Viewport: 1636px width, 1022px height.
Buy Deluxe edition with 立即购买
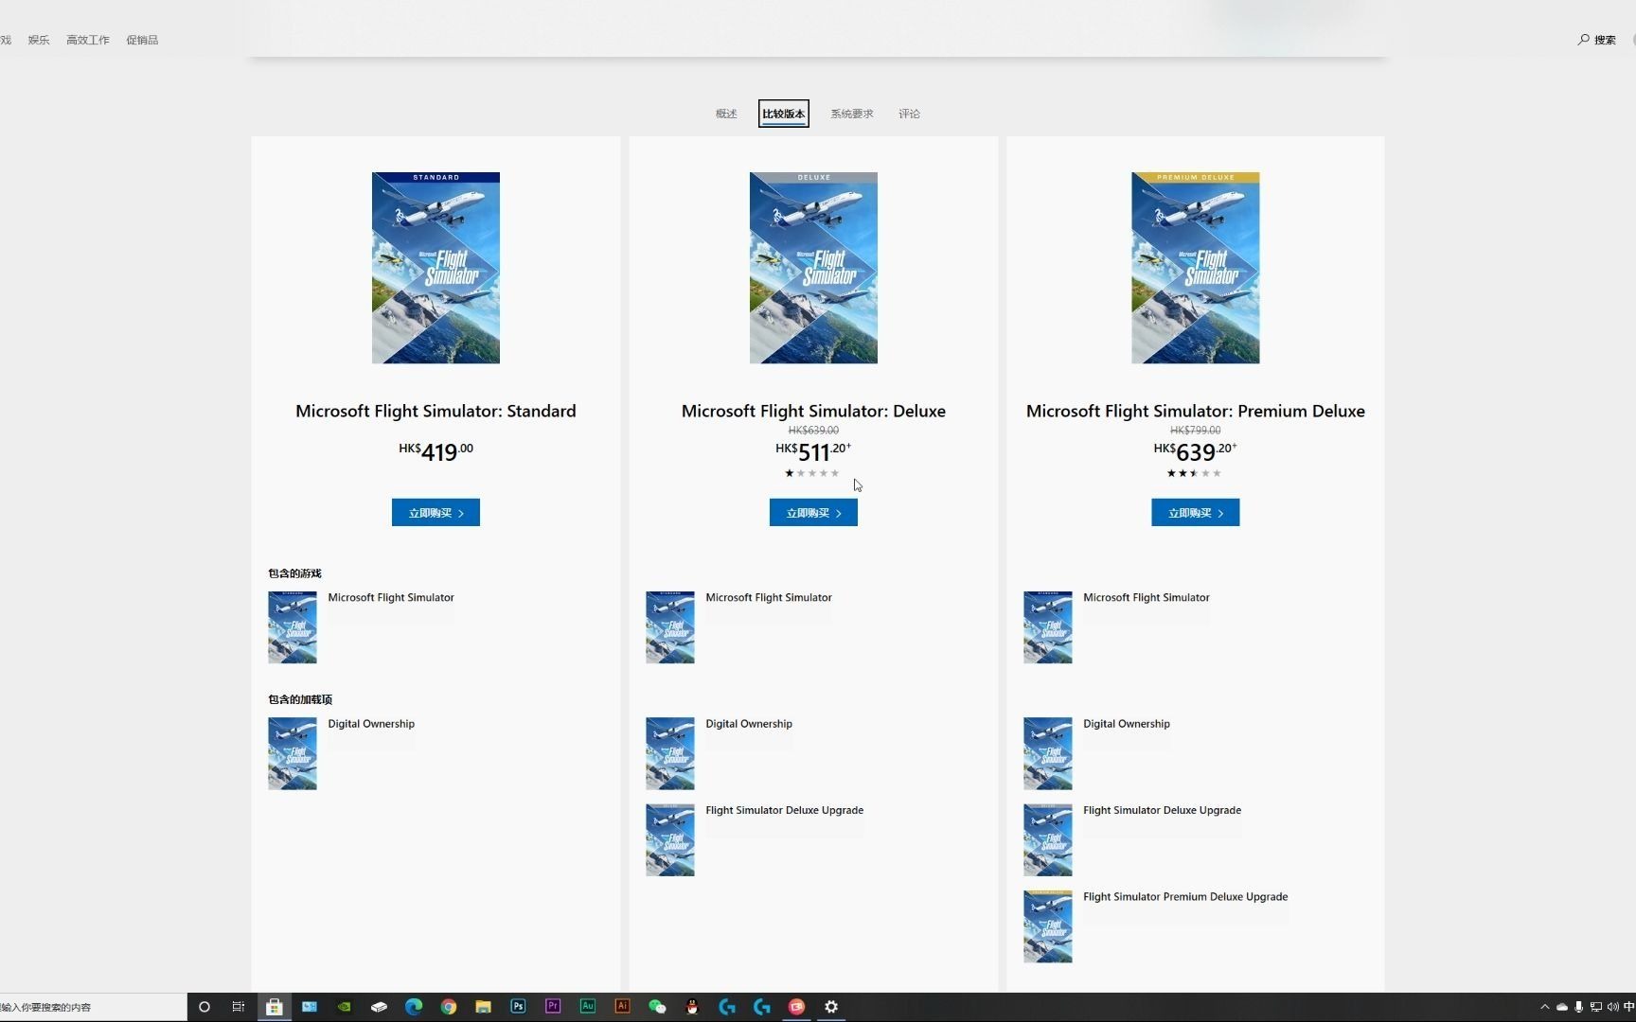click(x=813, y=513)
